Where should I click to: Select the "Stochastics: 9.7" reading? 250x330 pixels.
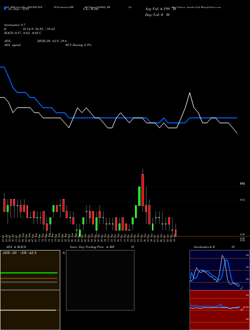(x=14, y=25)
